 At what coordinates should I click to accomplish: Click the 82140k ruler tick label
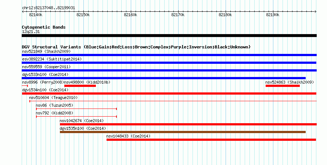pyautogui.click(x=36, y=15)
